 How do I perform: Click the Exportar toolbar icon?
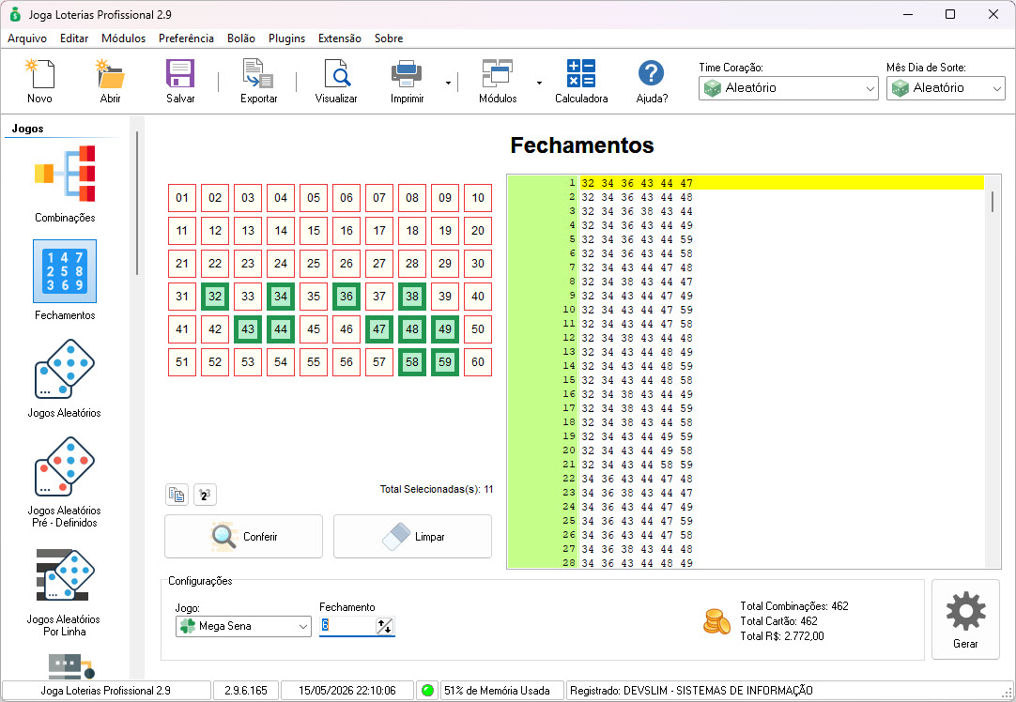click(x=258, y=82)
